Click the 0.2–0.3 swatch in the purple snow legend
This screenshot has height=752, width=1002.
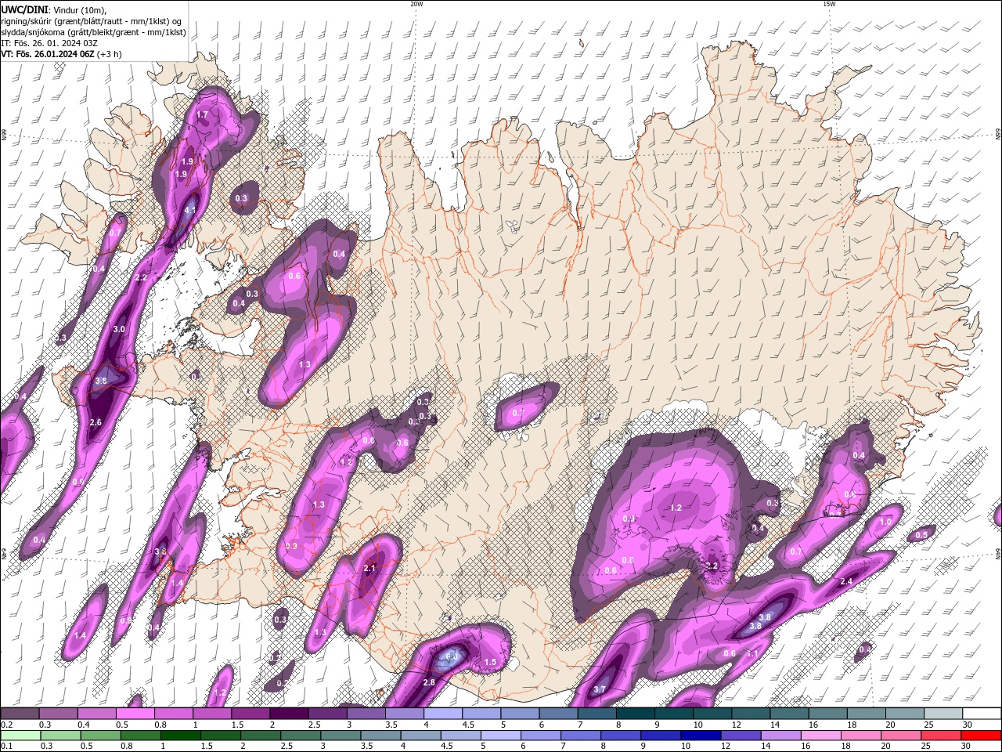(x=20, y=714)
